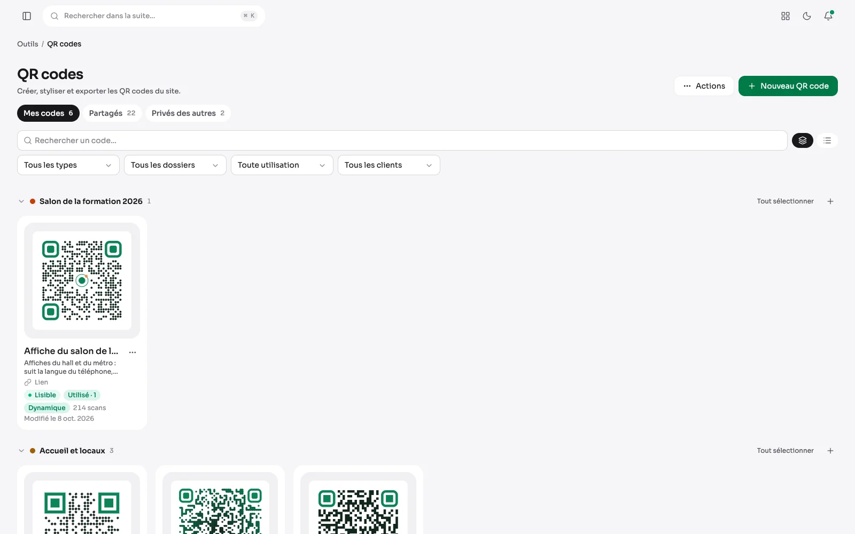Click Salon de la formation 2026 folder title
Screen dimensions: 855x534
[x=91, y=201]
